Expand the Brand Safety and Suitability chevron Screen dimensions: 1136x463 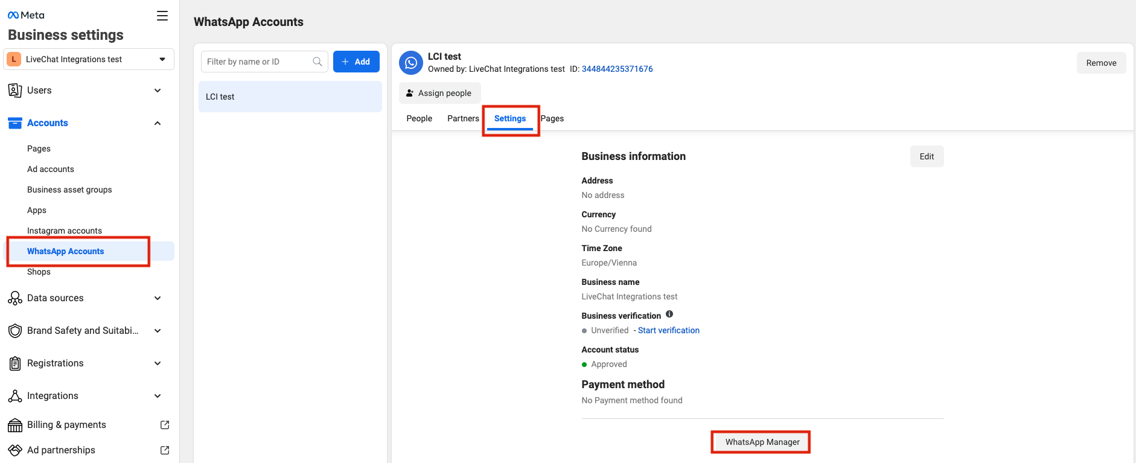[158, 331]
